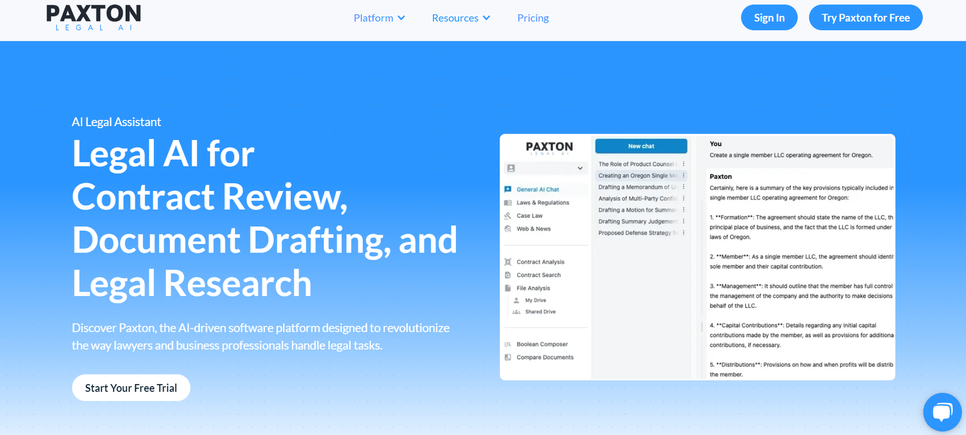966x435 pixels.
Task: Click Try Paxton for Free button
Action: [x=865, y=18]
